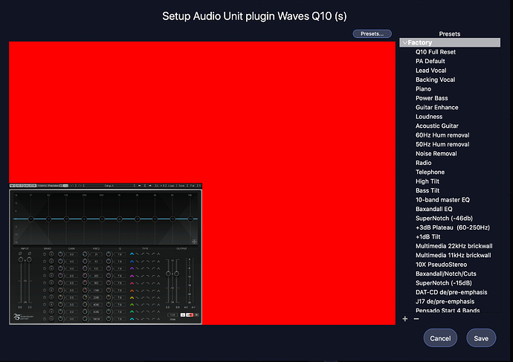The image size is (513, 362).
Task: Select the Lead Vocal preset
Action: coord(431,71)
